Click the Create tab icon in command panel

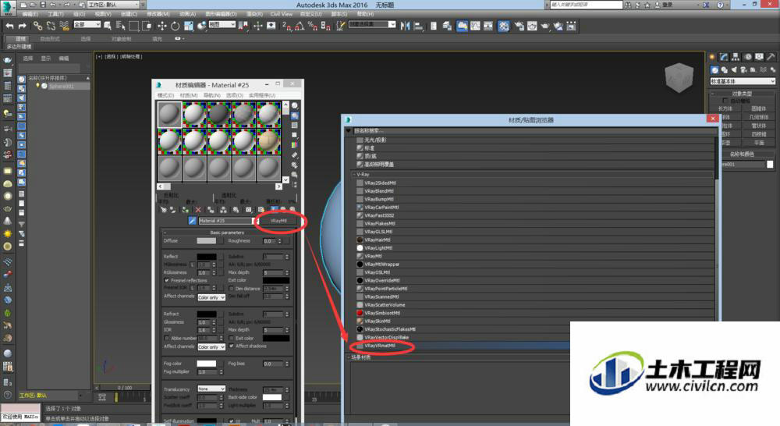pyautogui.click(x=712, y=57)
